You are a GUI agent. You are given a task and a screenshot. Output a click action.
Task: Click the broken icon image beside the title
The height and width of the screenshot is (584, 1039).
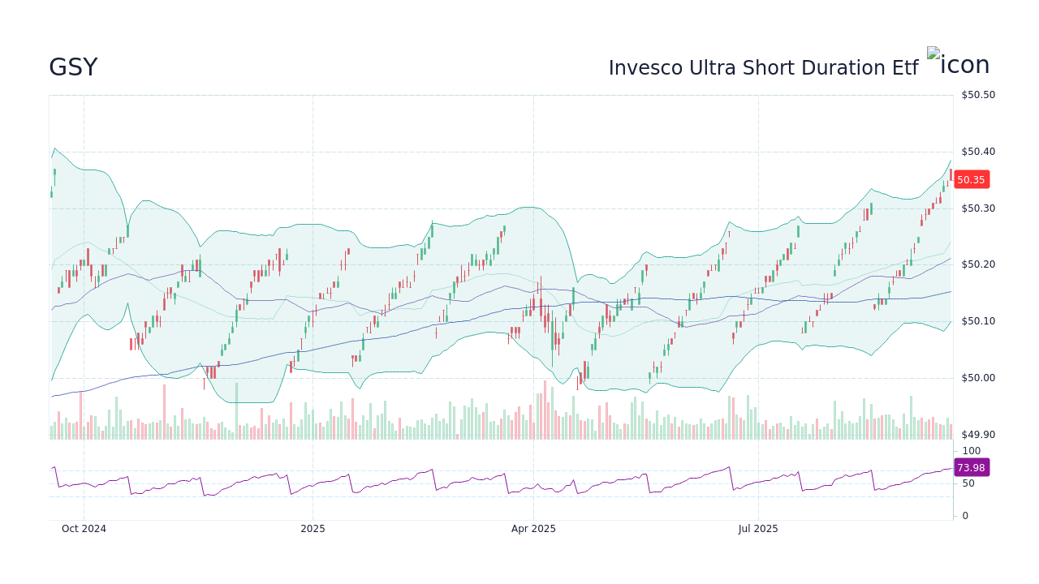[959, 62]
